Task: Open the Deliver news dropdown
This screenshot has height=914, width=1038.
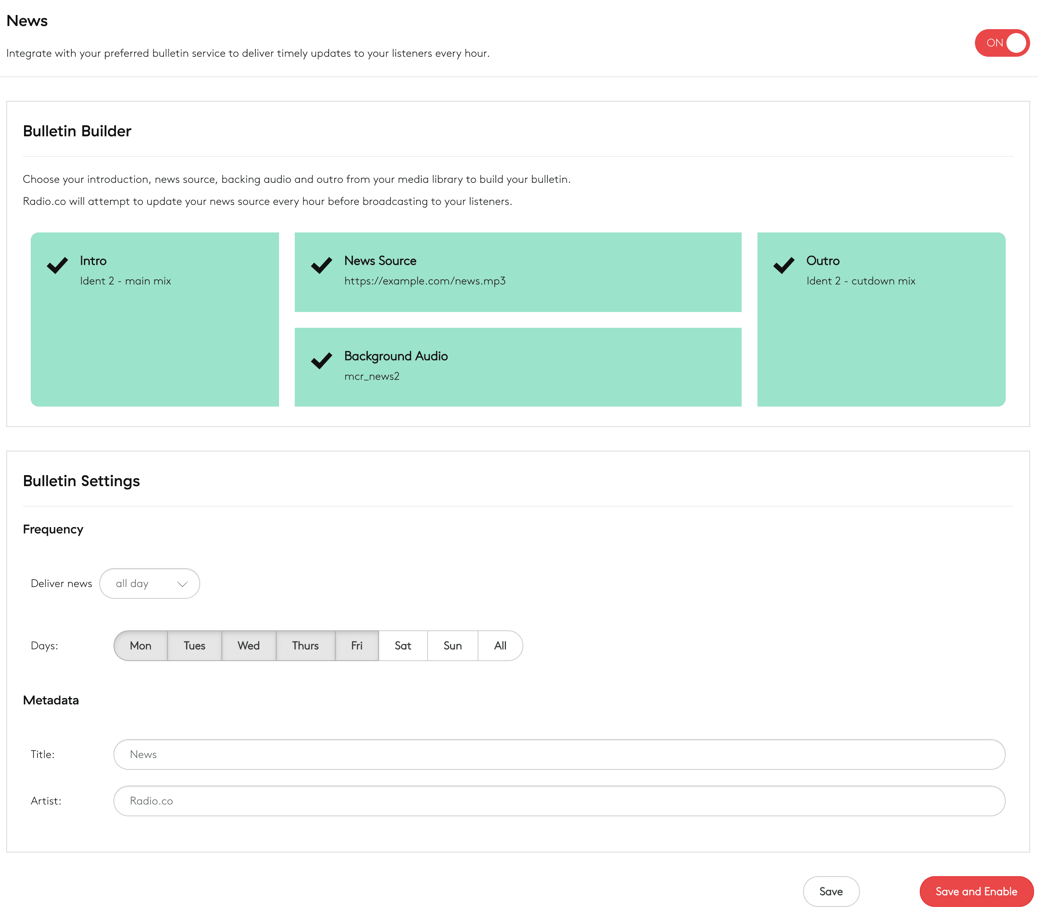Action: coord(149,583)
